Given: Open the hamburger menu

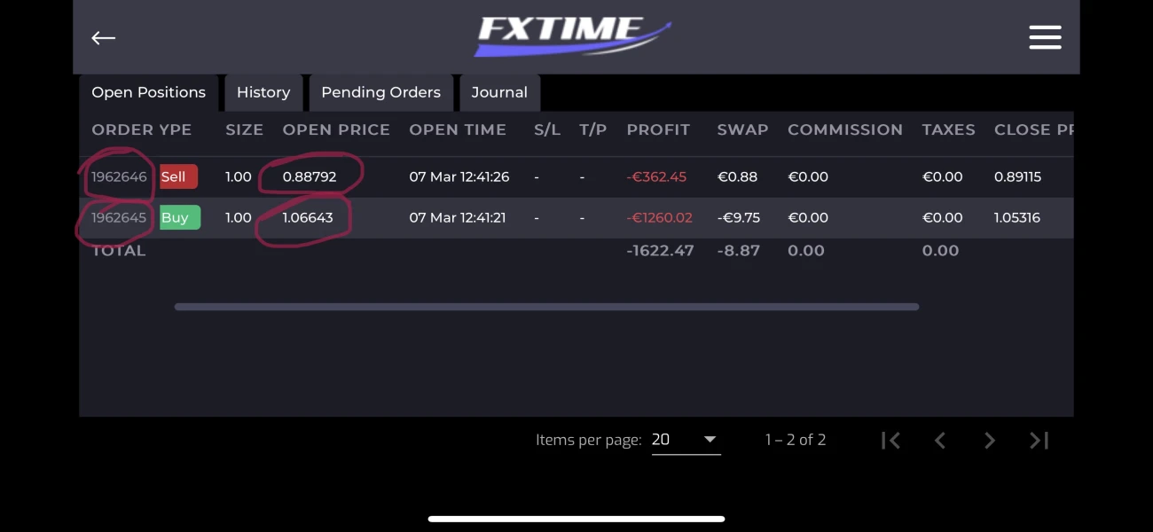Looking at the screenshot, I should click(1045, 37).
